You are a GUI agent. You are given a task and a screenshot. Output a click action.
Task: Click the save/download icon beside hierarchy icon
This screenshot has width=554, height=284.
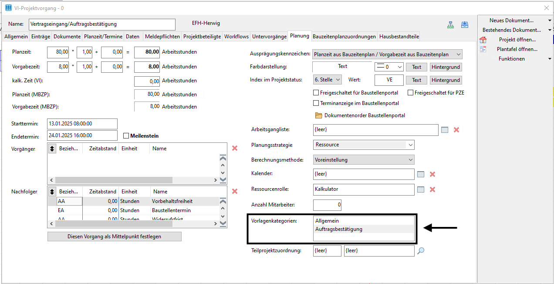click(x=465, y=25)
